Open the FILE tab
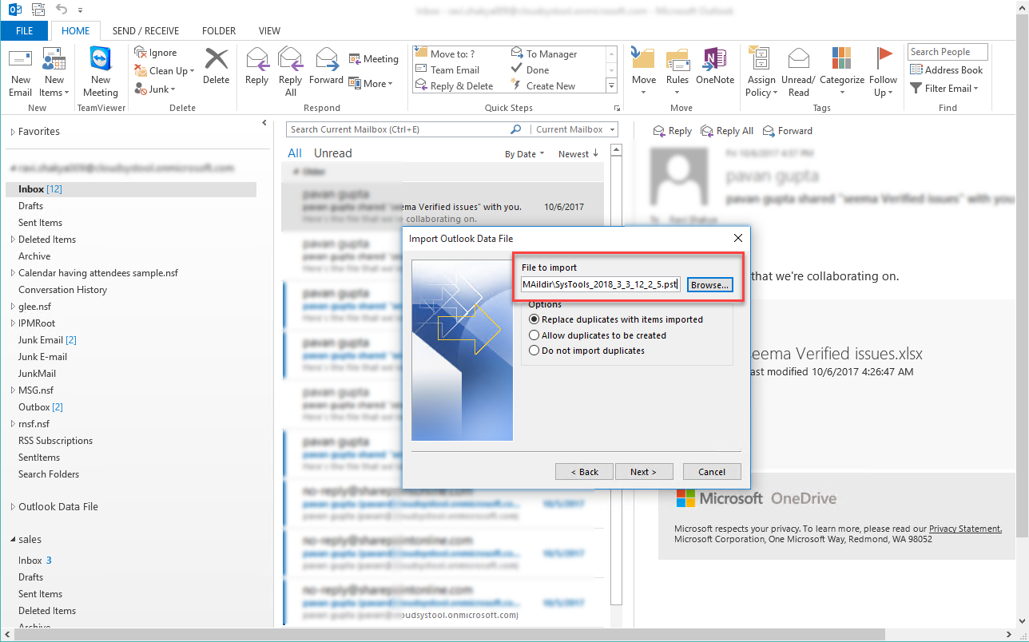The image size is (1029, 642). tap(25, 31)
